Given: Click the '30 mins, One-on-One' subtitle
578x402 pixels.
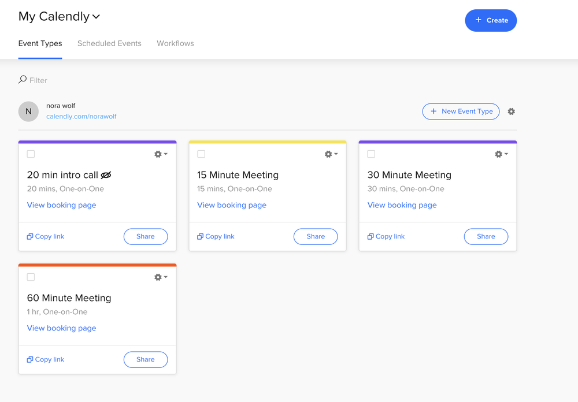Looking at the screenshot, I should pyautogui.click(x=406, y=189).
